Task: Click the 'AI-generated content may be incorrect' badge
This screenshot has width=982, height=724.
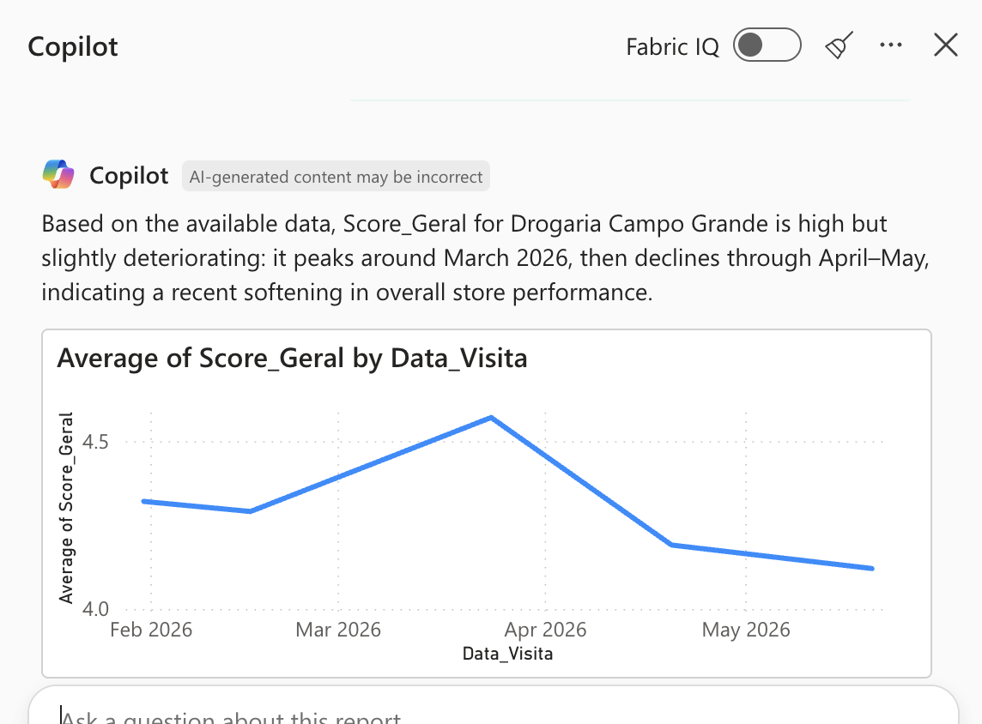Action: 336,177
